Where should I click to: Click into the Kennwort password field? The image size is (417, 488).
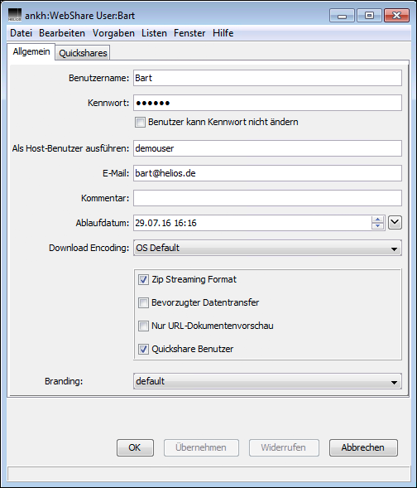[x=267, y=103]
